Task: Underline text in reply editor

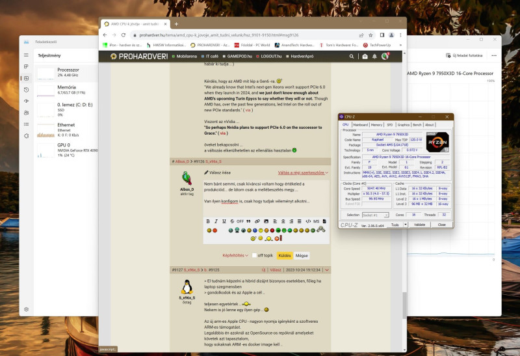Action: (x=224, y=221)
